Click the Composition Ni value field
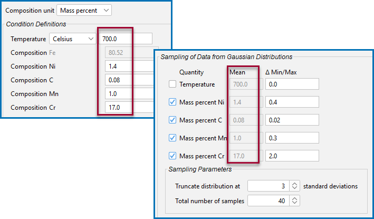 coord(130,66)
